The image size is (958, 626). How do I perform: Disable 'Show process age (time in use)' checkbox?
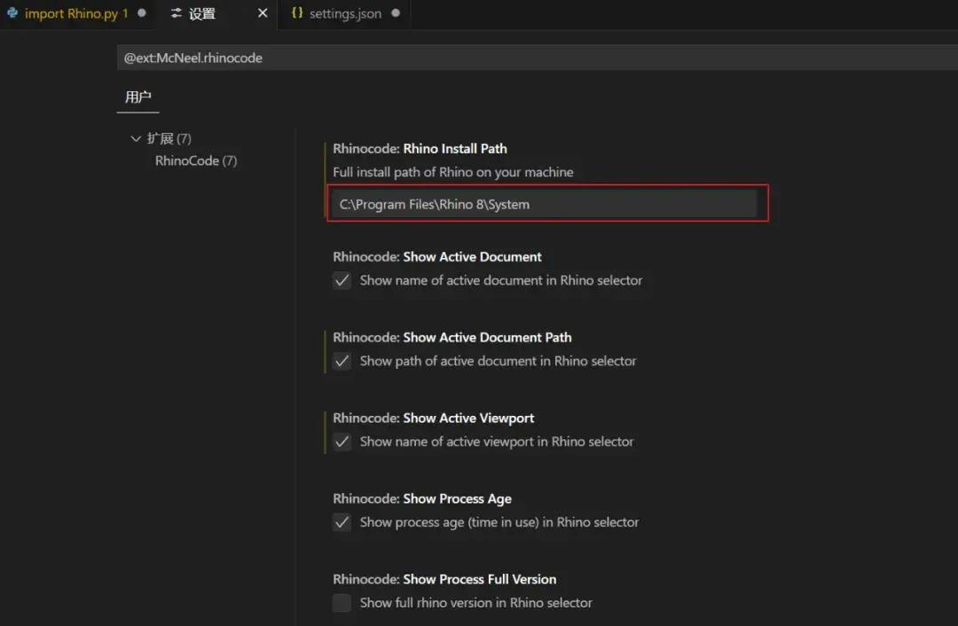click(x=342, y=522)
